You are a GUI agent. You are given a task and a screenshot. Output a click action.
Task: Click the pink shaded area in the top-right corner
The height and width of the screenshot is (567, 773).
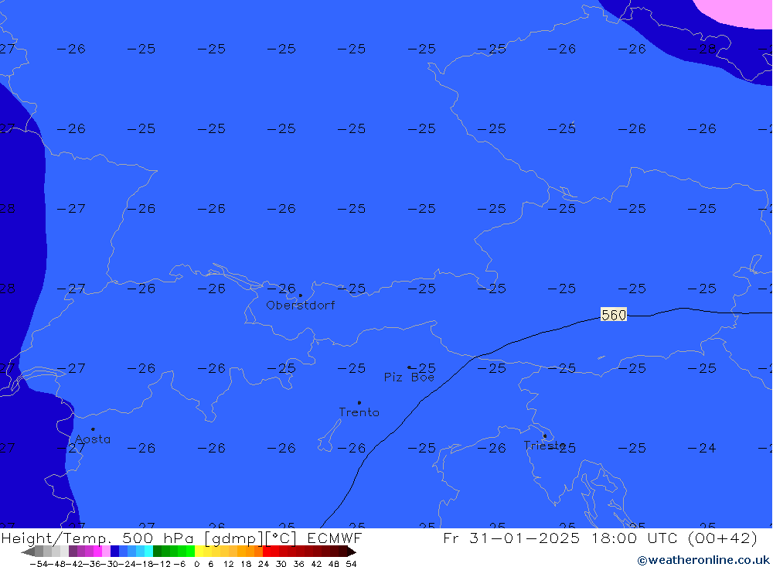(738, 12)
